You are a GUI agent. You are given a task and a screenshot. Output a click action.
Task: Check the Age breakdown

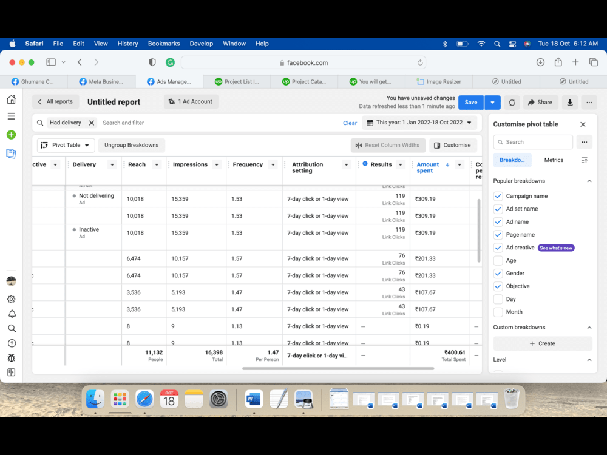coord(498,260)
